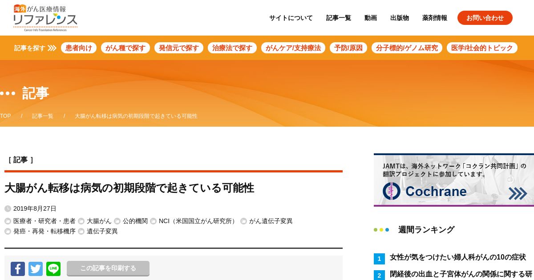Open 遺伝子変異 tag link
The width and height of the screenshot is (534, 280).
(102, 231)
